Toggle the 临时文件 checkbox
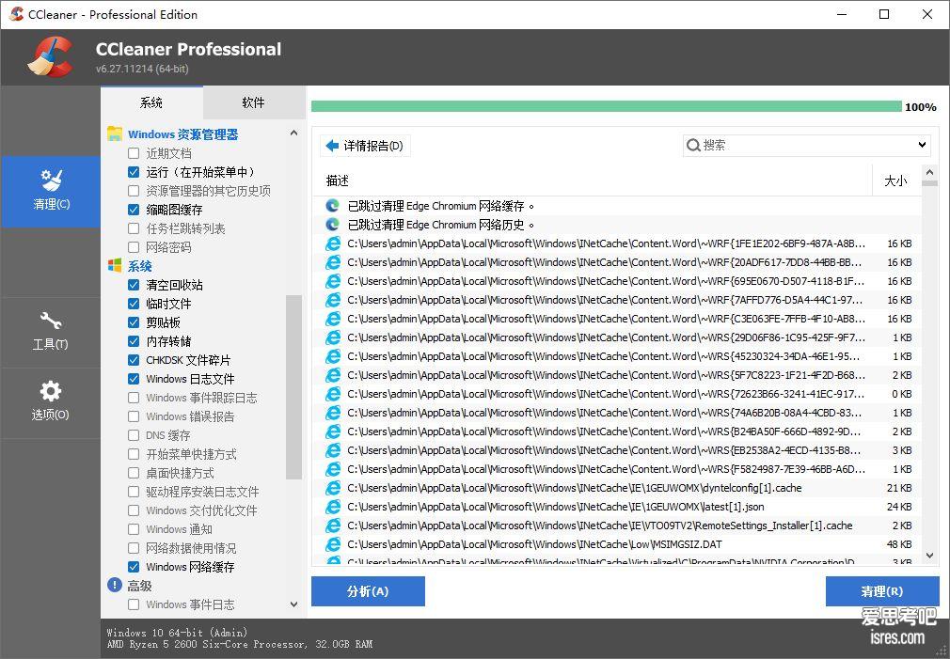Image resolution: width=950 pixels, height=659 pixels. click(134, 304)
